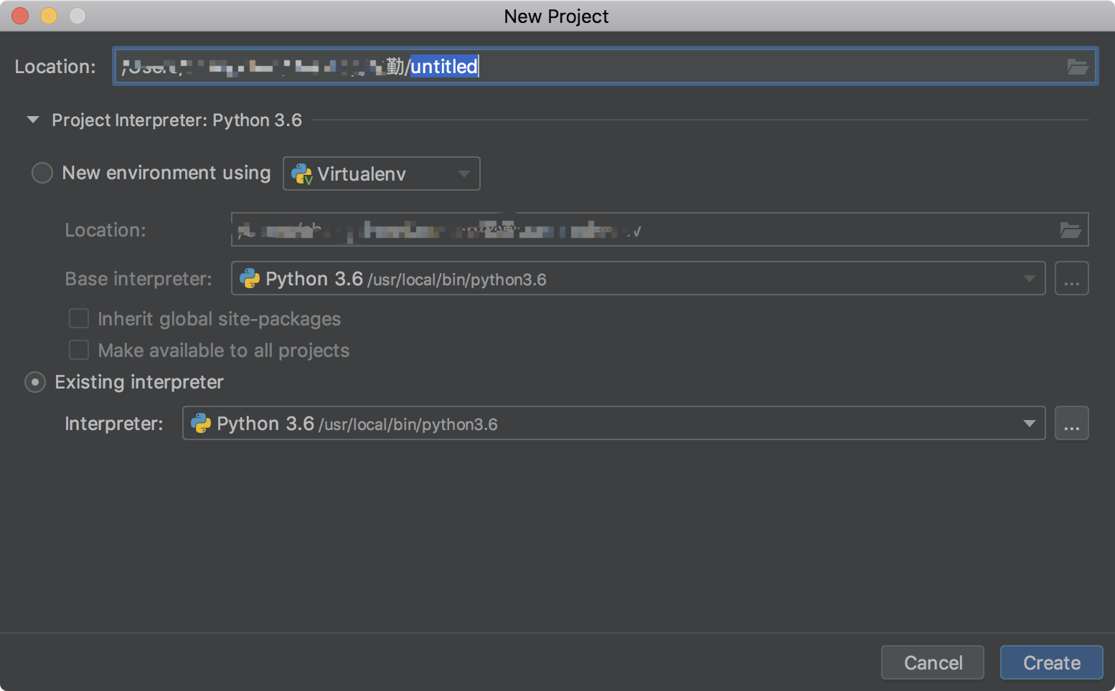Click the Python icon in Interpreter combo box
The width and height of the screenshot is (1115, 691).
201,424
